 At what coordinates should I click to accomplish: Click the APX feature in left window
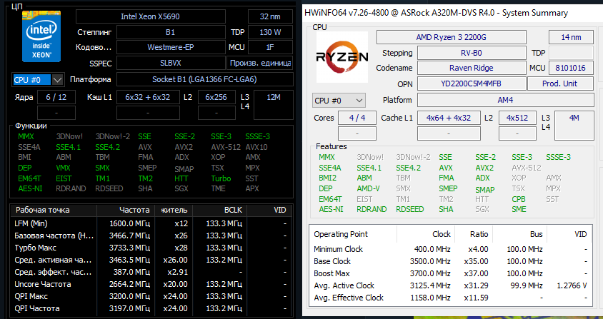coord(252,188)
